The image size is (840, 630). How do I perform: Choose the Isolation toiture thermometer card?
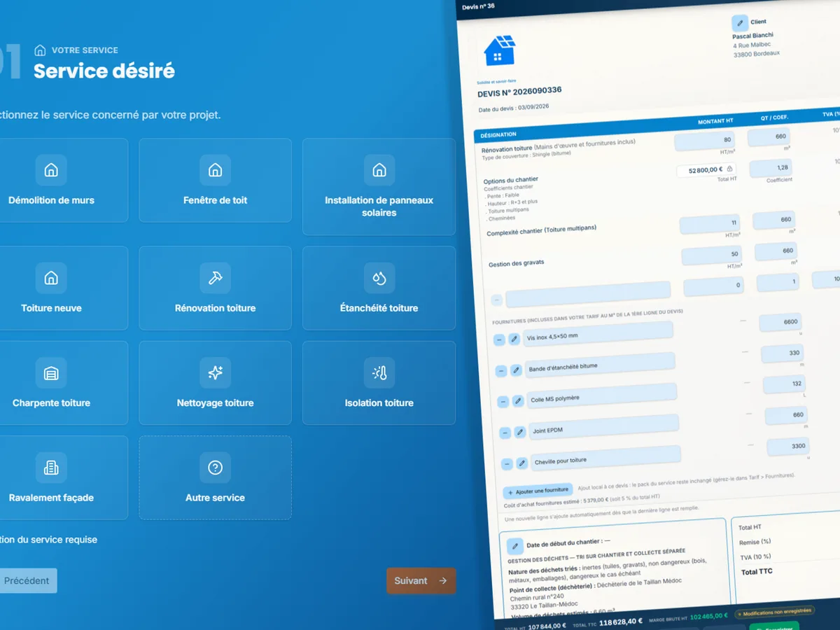(x=379, y=383)
